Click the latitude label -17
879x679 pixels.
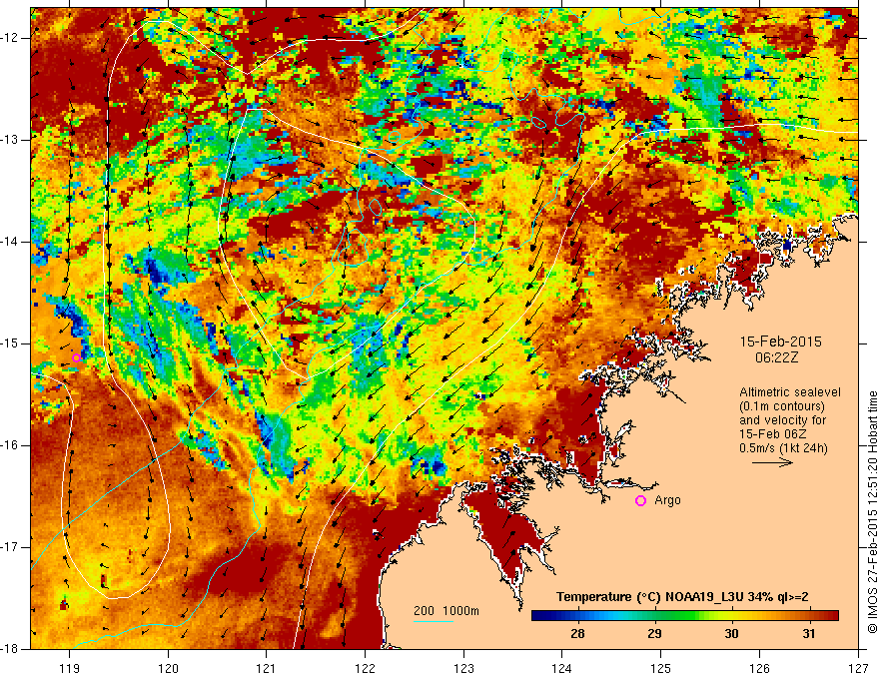tap(11, 547)
